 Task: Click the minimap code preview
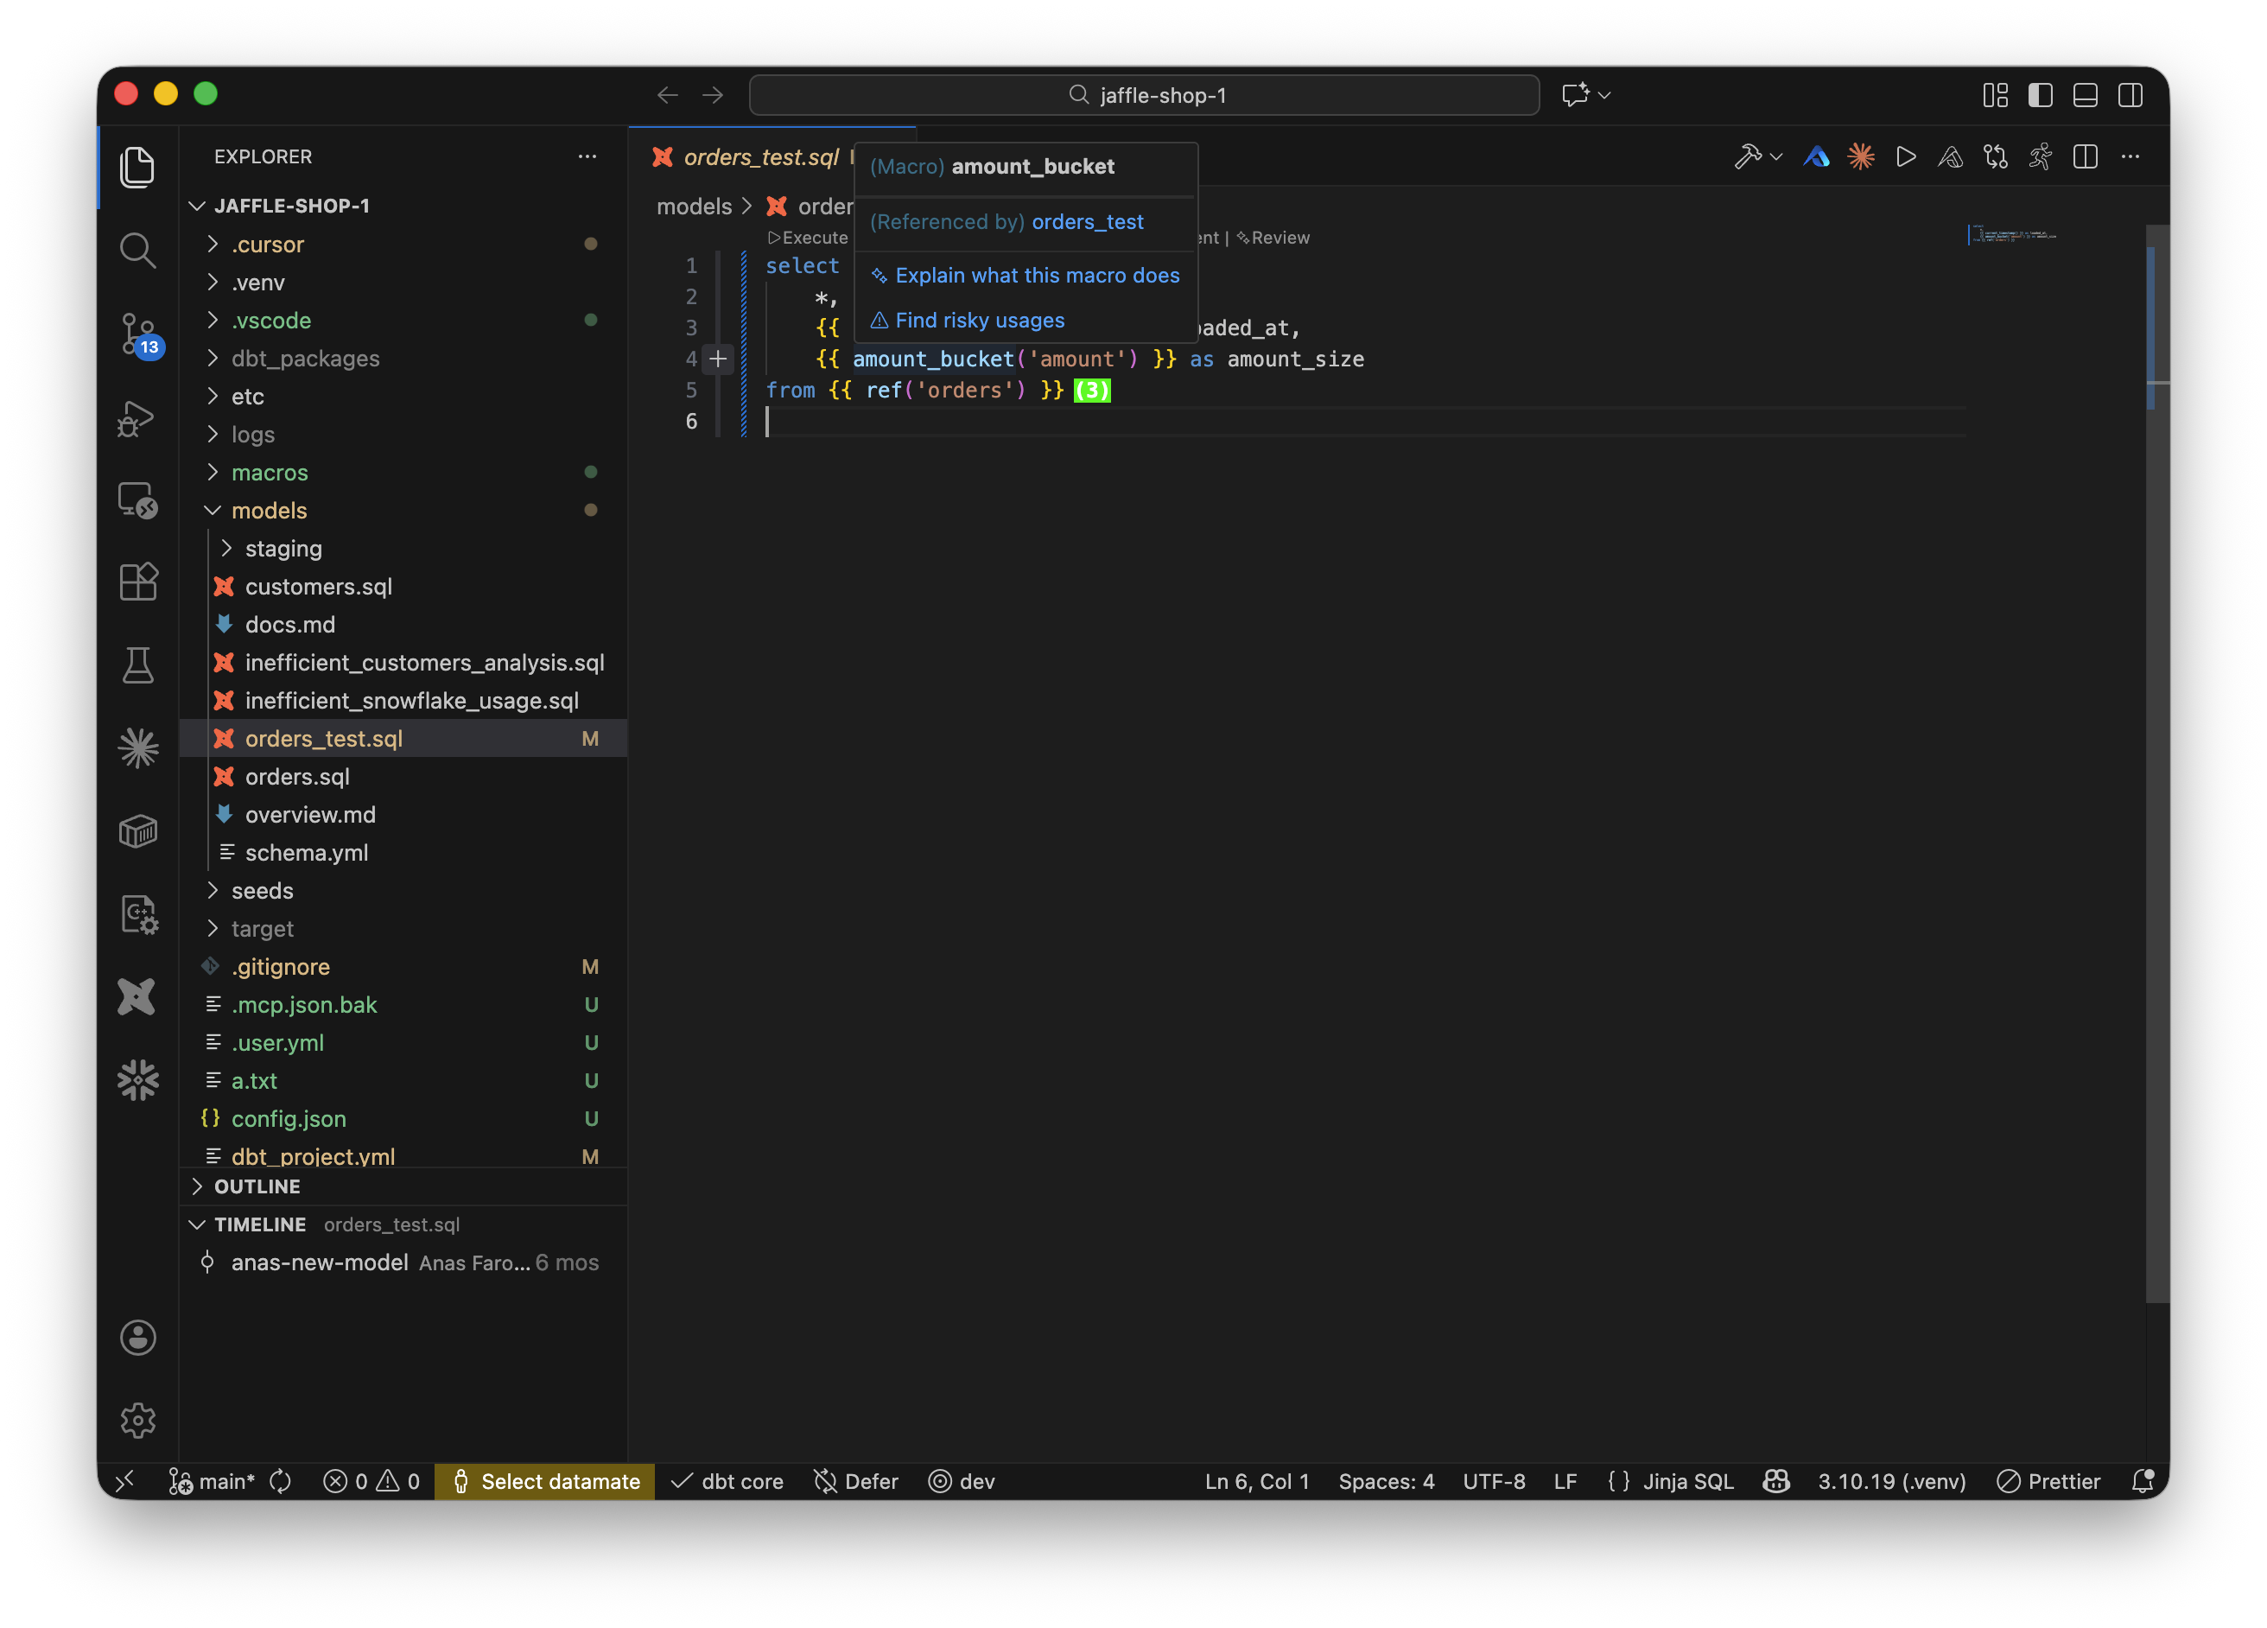2011,236
